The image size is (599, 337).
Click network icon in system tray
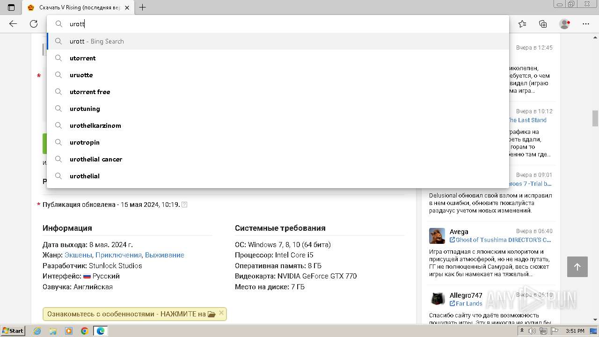(543, 331)
